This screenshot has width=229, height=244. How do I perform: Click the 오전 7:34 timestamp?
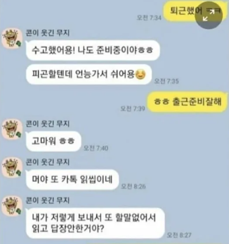pyautogui.click(x=149, y=18)
